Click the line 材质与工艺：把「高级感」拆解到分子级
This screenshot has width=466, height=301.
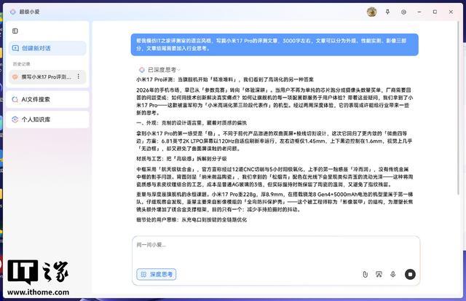[x=181, y=159]
